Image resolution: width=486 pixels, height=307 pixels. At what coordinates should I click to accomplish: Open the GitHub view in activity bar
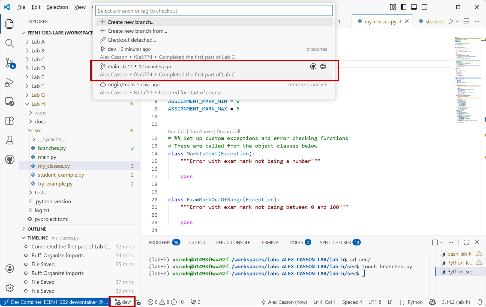tap(10, 159)
